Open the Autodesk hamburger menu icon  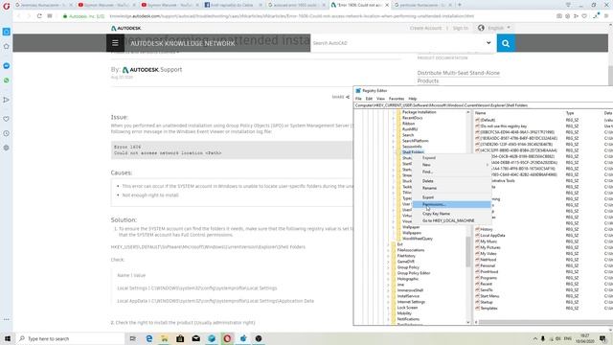(x=115, y=43)
